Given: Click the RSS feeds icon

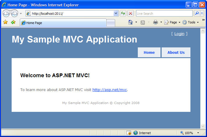Looking at the screenshot, I should click(142, 23).
